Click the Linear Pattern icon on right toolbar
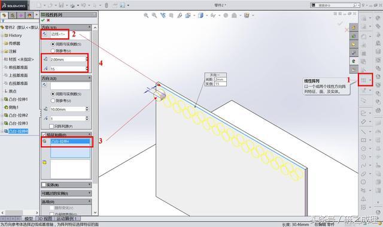This screenshot has width=383, height=227. pos(364,80)
